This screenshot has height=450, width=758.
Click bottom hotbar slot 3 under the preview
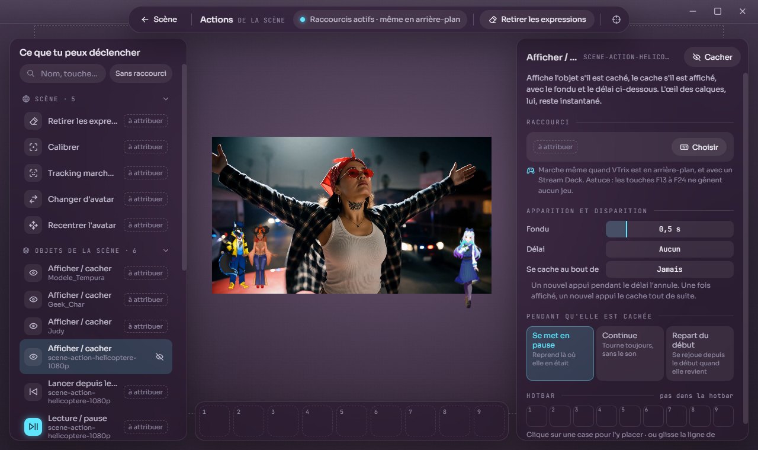coord(282,421)
